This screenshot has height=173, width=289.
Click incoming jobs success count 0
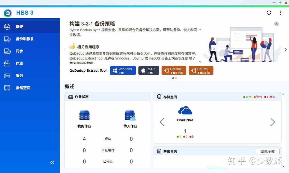pyautogui.click(x=131, y=139)
